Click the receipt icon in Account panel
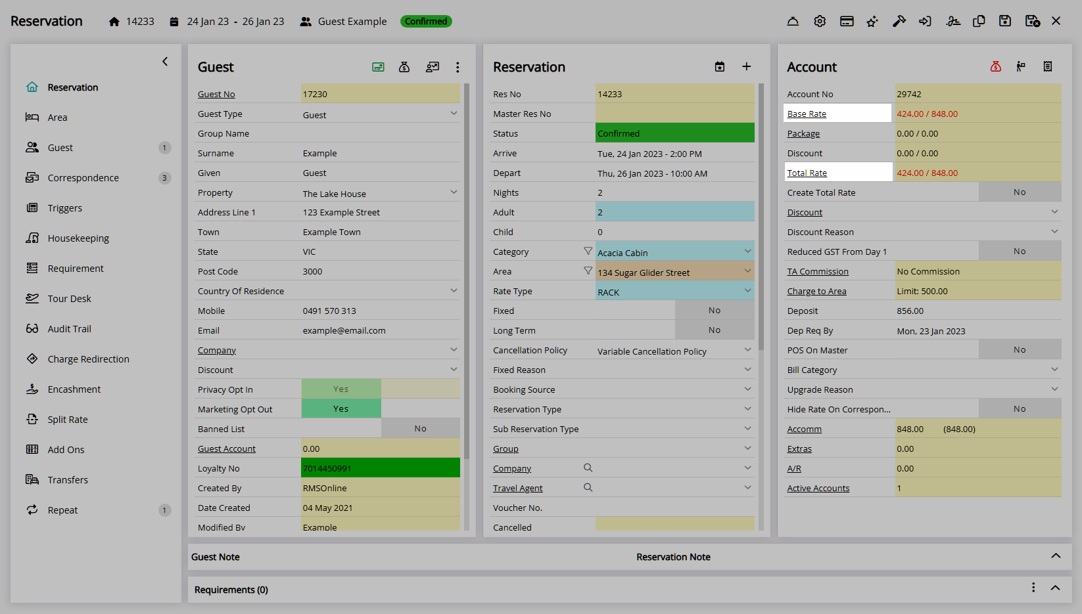 1048,66
